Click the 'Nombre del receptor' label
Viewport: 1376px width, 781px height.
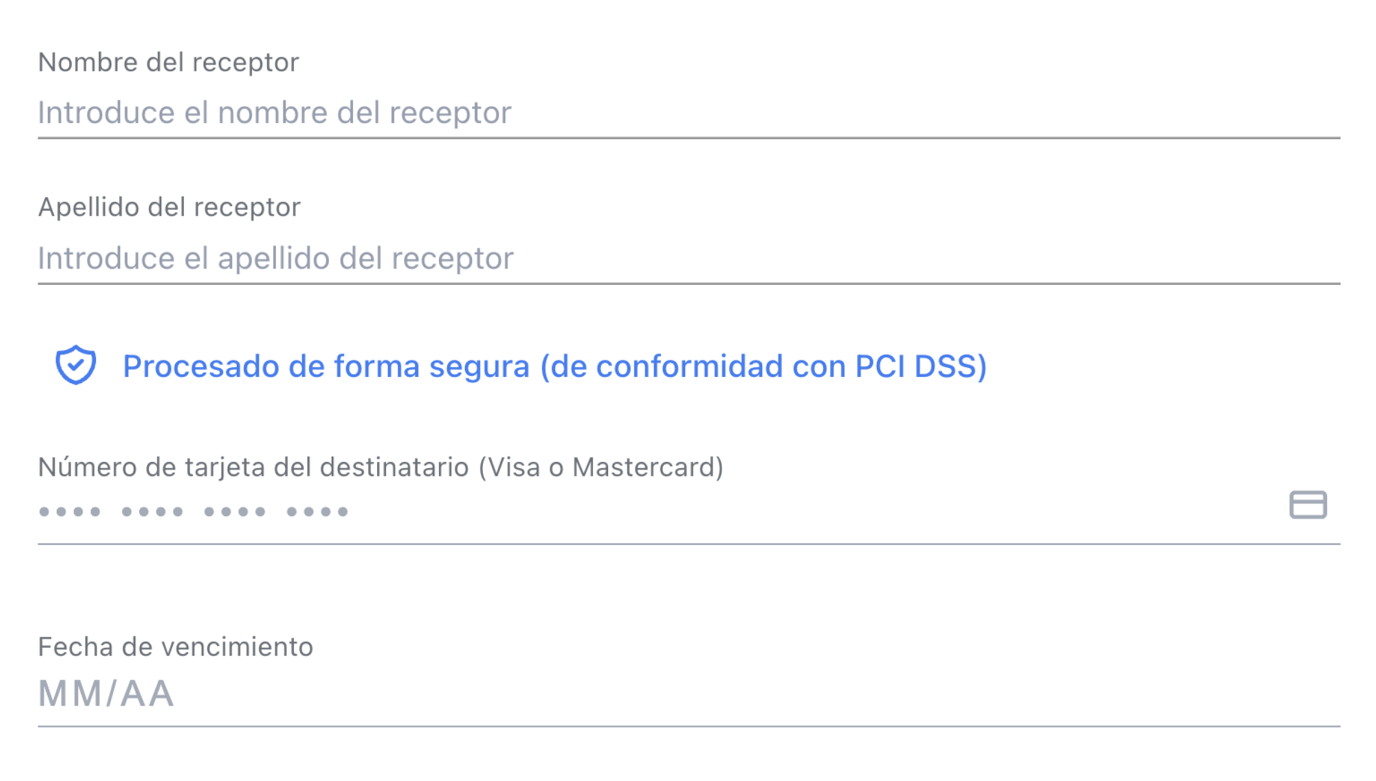pyautogui.click(x=169, y=62)
